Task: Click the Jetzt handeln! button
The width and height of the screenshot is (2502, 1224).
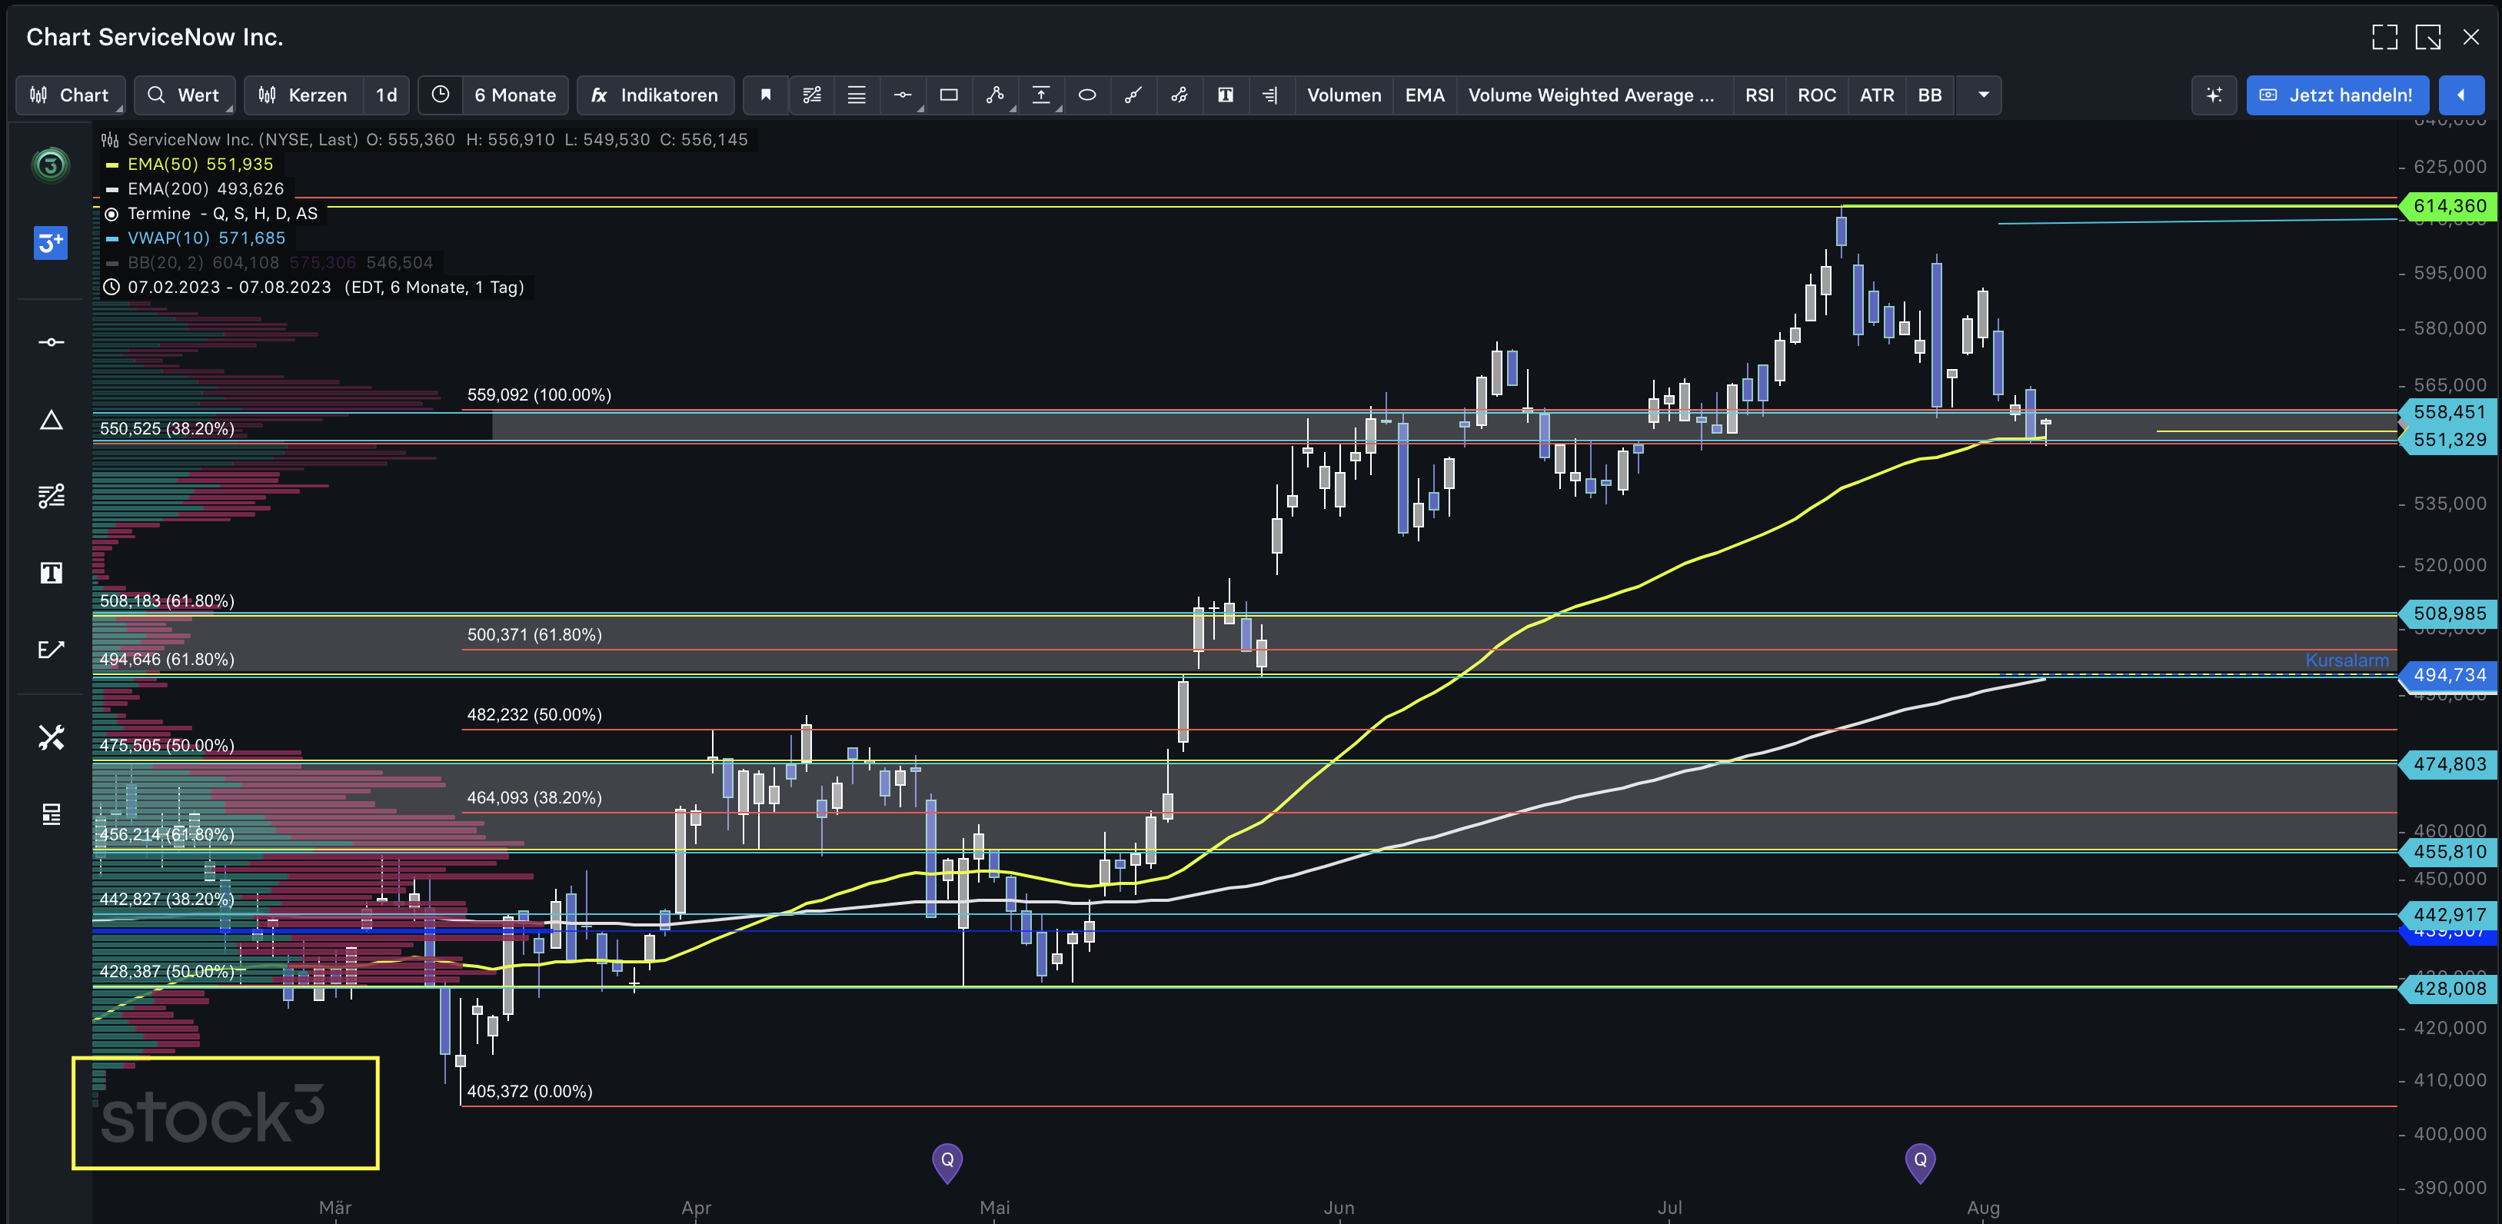Action: 2337,95
